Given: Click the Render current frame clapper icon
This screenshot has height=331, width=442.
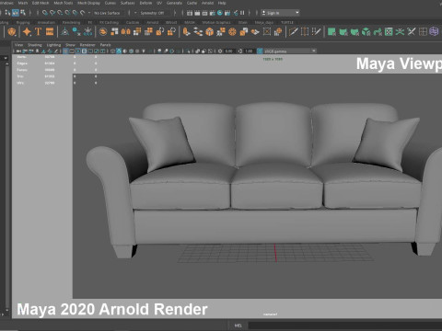Looking at the screenshot, I should [x=197, y=13].
